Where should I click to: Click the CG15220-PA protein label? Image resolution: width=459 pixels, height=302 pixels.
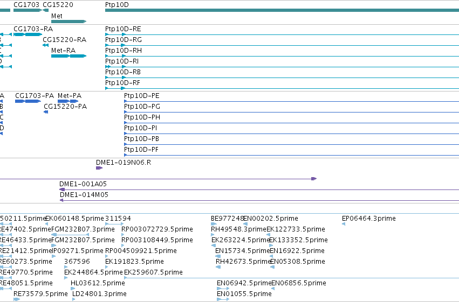pos(65,107)
